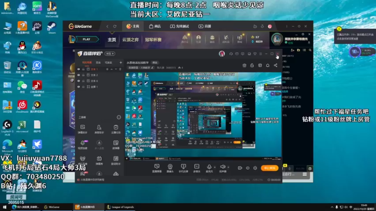
Task: Click the PLAY button in League client
Action: pyautogui.click(x=86, y=39)
